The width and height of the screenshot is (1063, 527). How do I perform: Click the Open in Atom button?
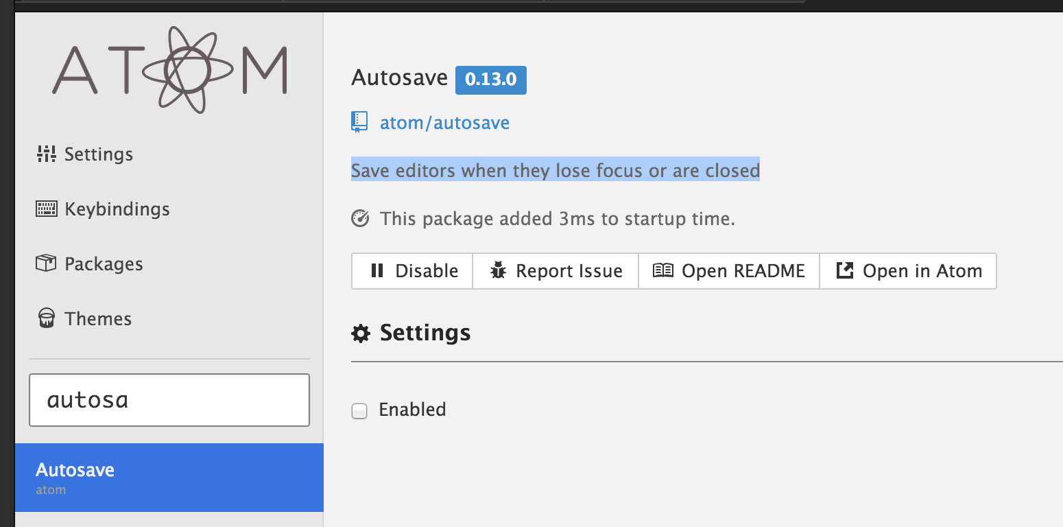[x=908, y=271]
